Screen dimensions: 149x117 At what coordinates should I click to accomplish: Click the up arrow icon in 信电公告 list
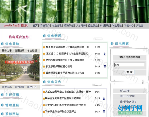point(104,99)
